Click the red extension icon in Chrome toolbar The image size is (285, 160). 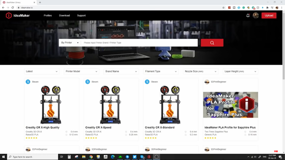[229, 8]
